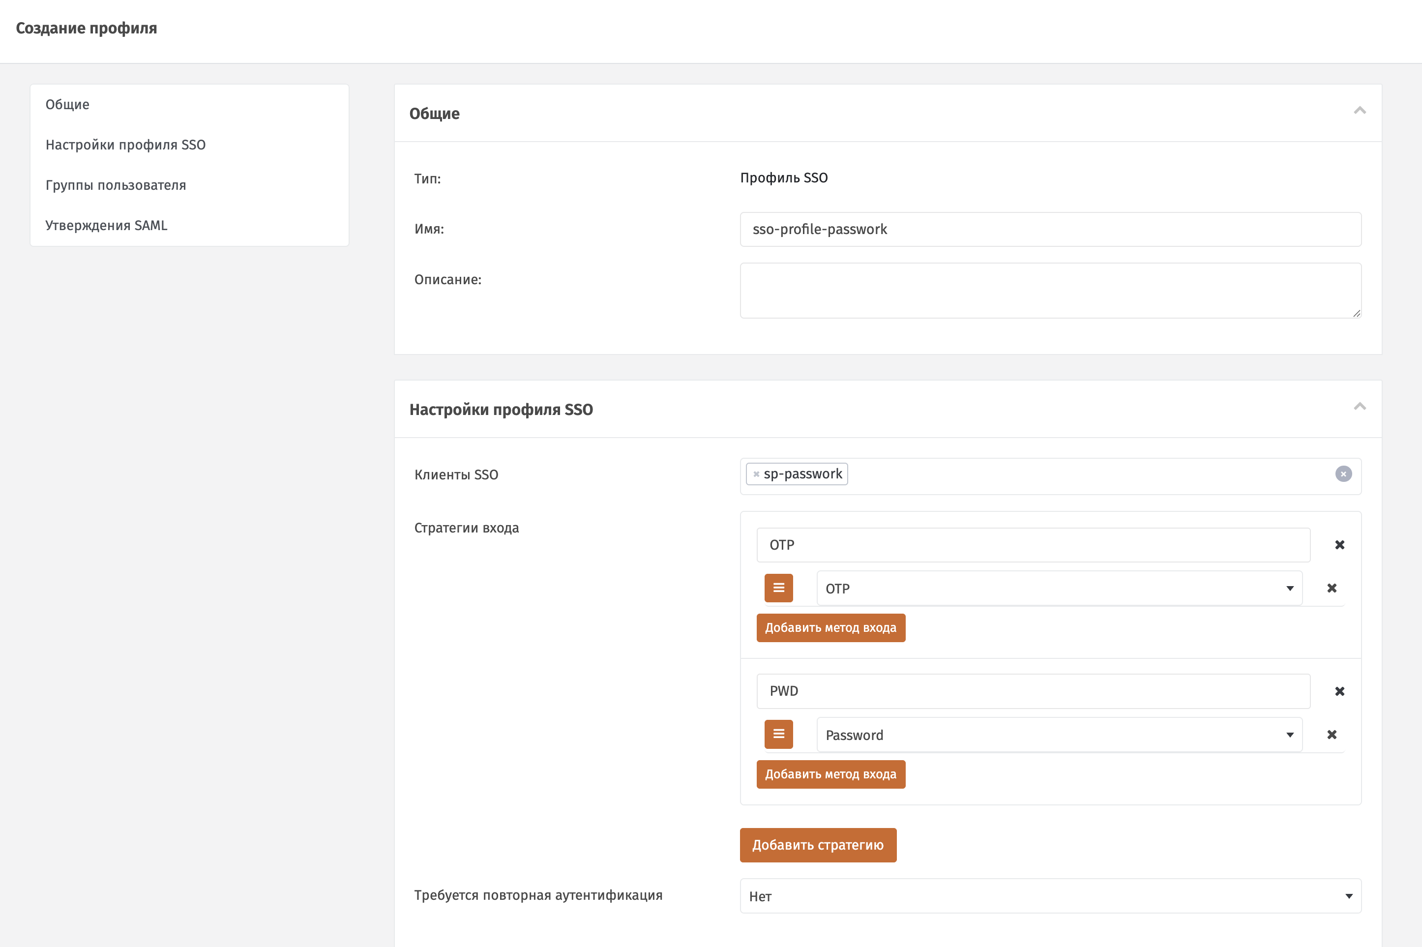Edit the OTP strategy name field
This screenshot has height=947, width=1422.
click(x=1033, y=545)
